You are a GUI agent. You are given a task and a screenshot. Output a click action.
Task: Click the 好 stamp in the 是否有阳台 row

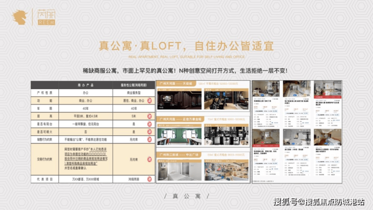tap(149, 124)
